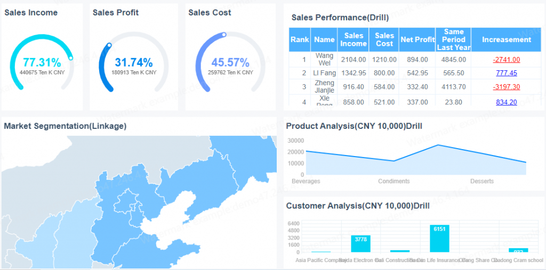This screenshot has width=546, height=270.
Task: Click the name cell Wang Wei
Action: click(x=324, y=60)
